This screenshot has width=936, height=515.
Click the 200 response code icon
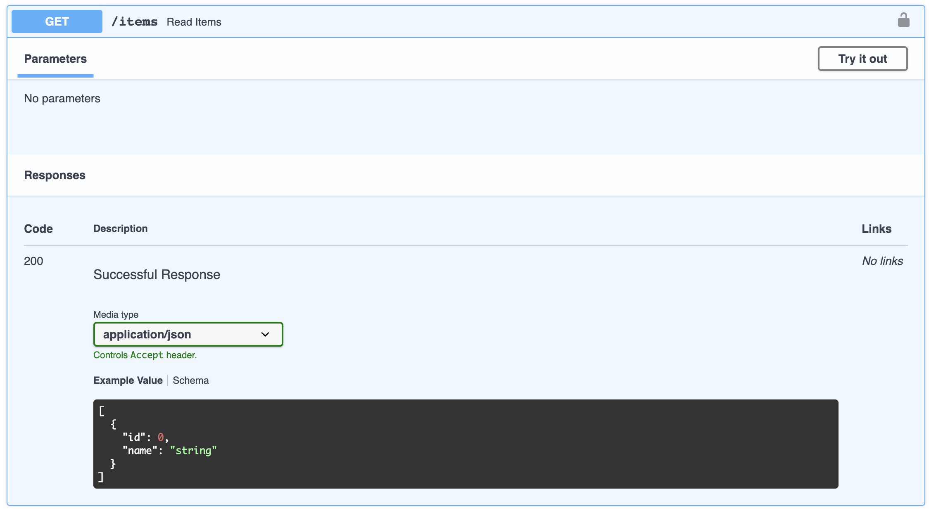(33, 261)
